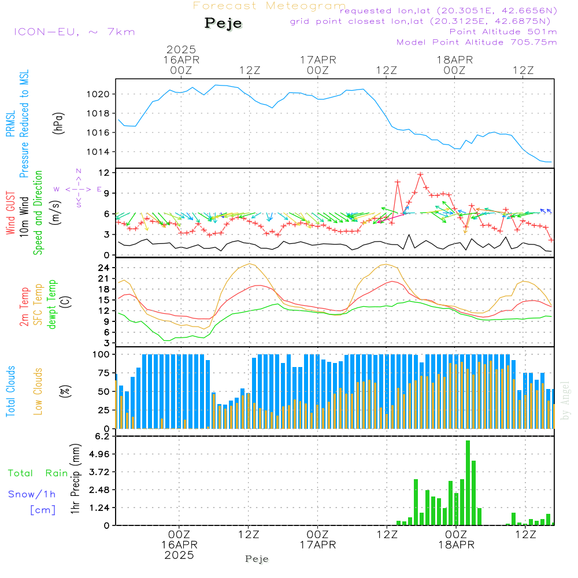
Task: Click the 10m Wind black label
Action: click(x=24, y=217)
